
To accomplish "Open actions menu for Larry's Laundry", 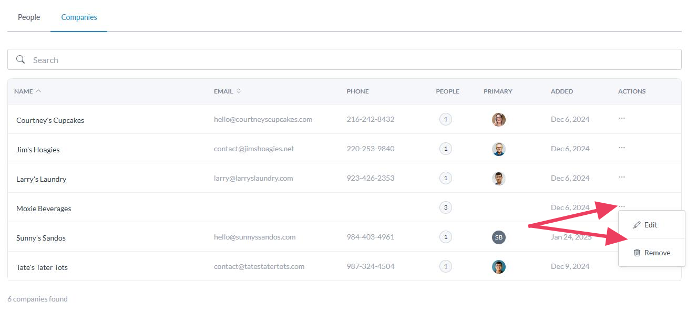I will coord(622,178).
